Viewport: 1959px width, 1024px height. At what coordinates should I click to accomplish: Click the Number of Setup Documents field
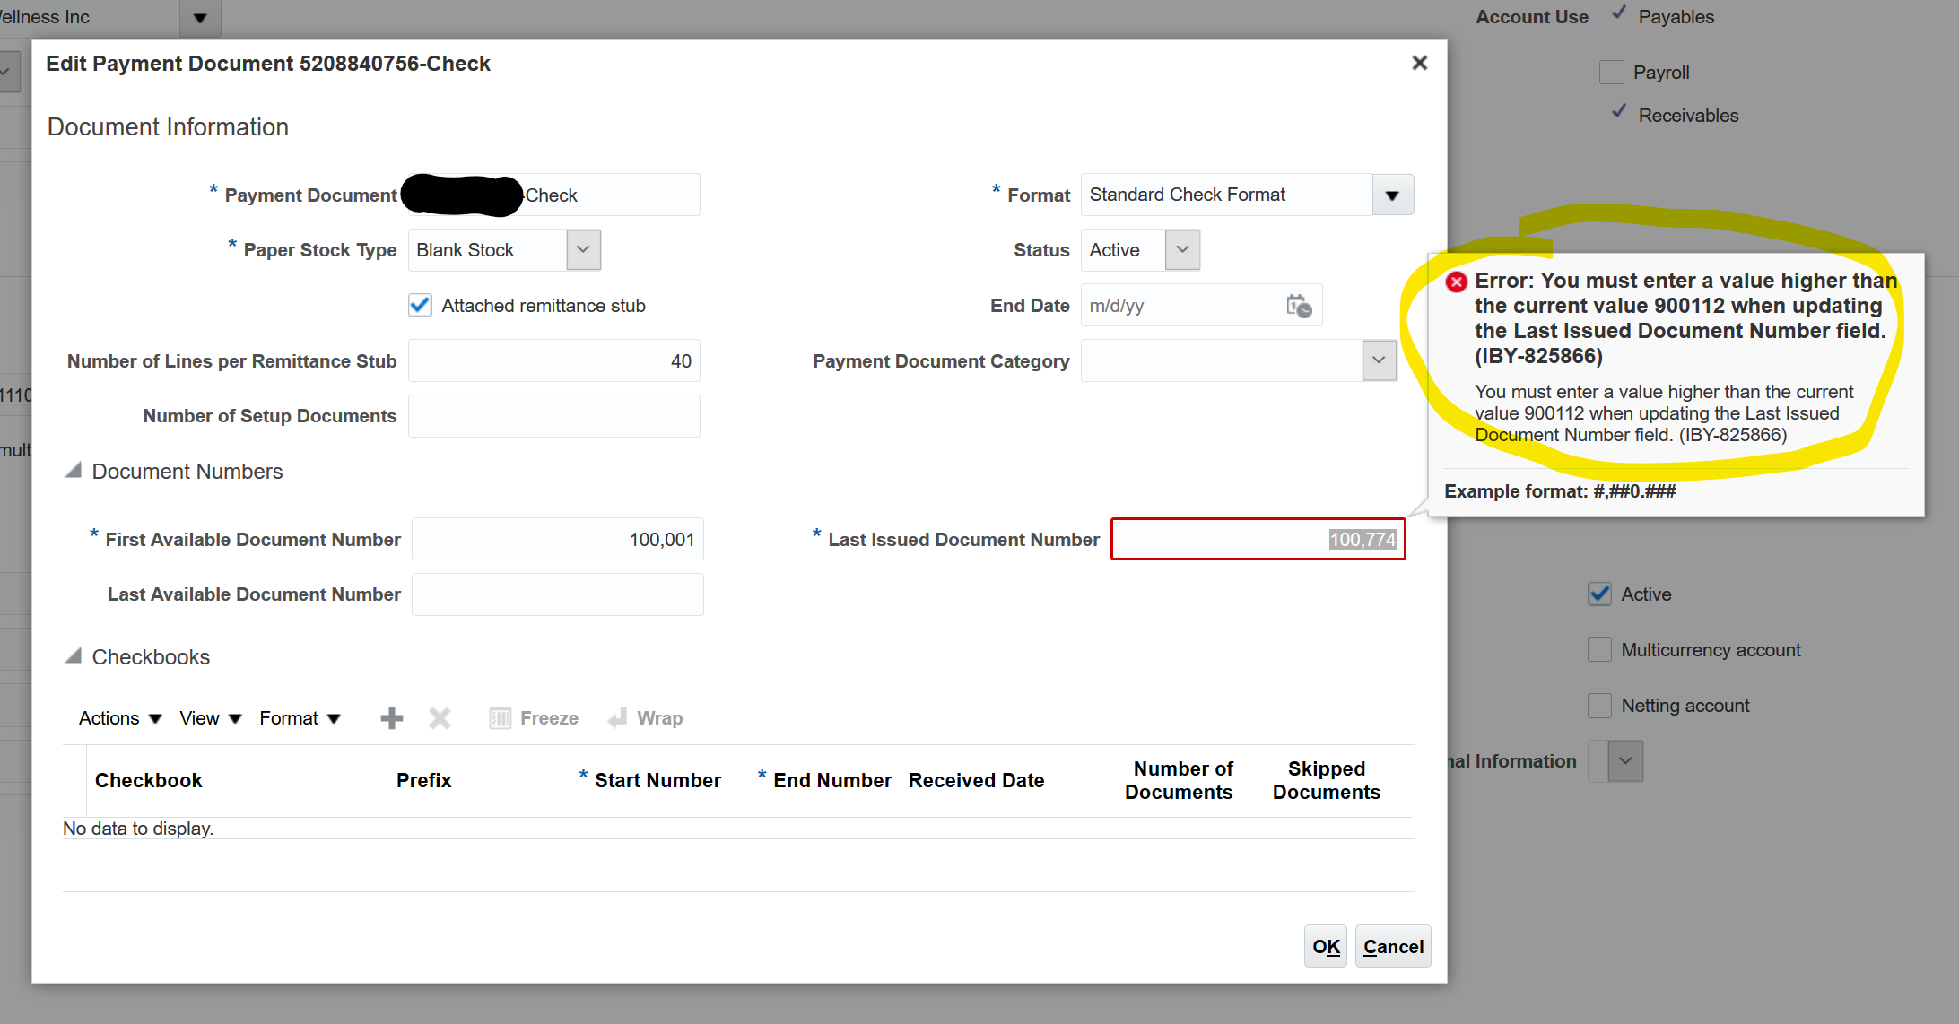point(553,416)
